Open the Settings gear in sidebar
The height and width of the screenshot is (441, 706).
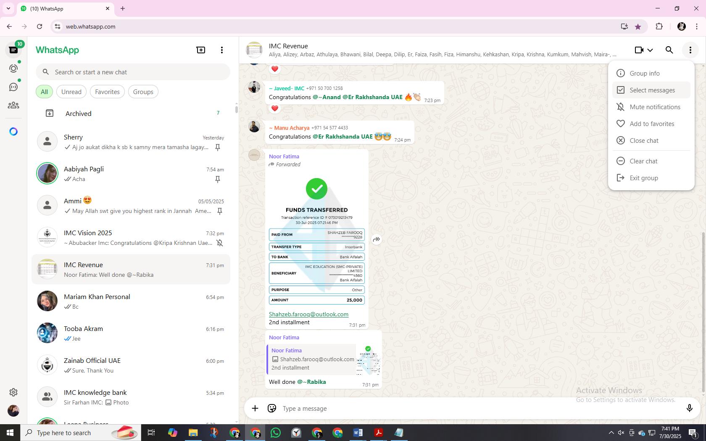tap(13, 392)
